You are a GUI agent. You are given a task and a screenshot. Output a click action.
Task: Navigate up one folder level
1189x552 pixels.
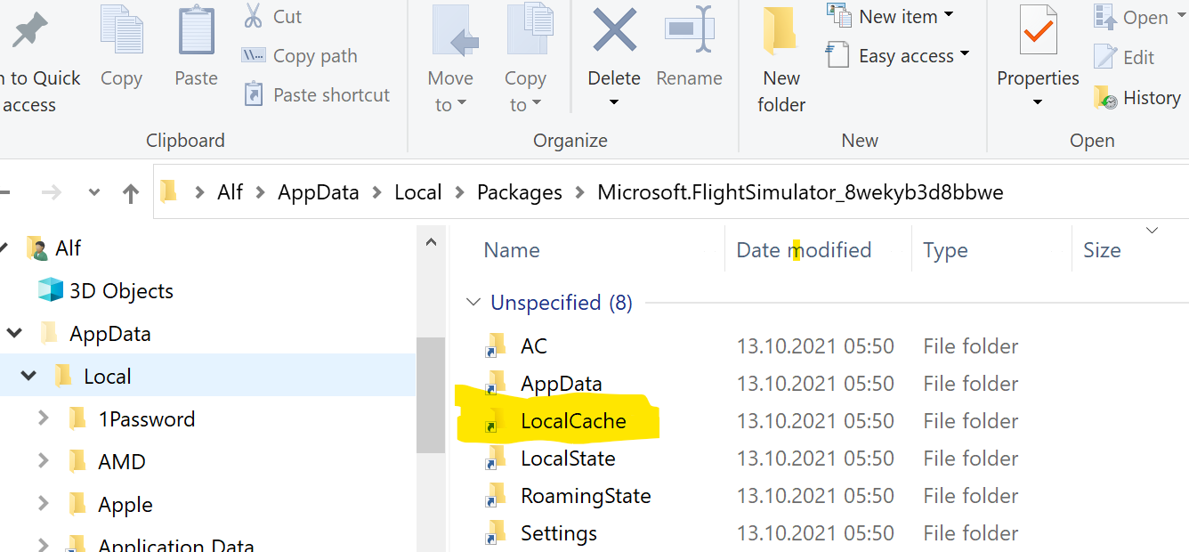pyautogui.click(x=131, y=193)
